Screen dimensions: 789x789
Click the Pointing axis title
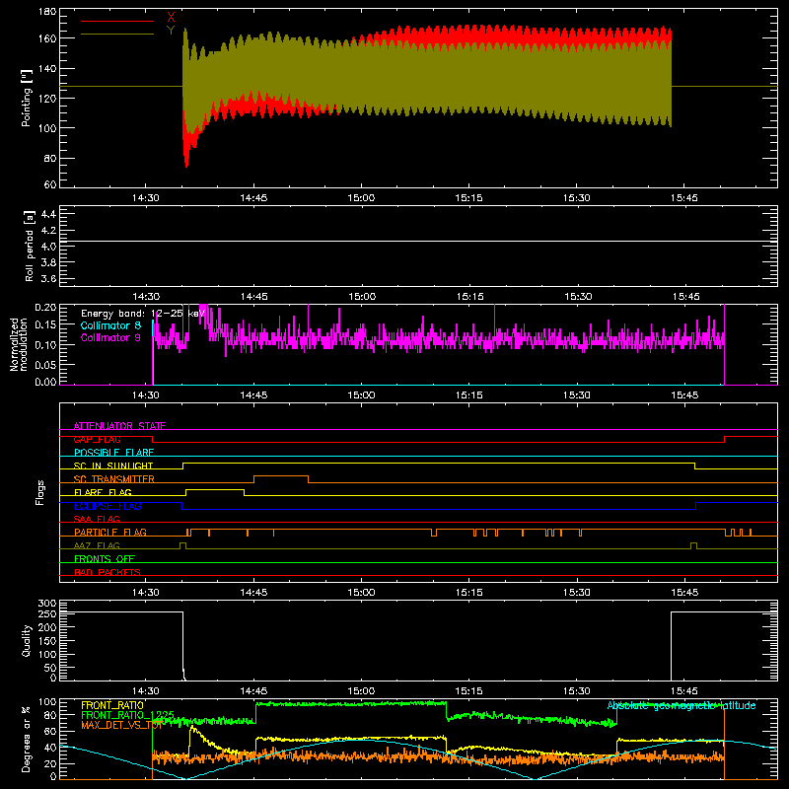(x=27, y=98)
